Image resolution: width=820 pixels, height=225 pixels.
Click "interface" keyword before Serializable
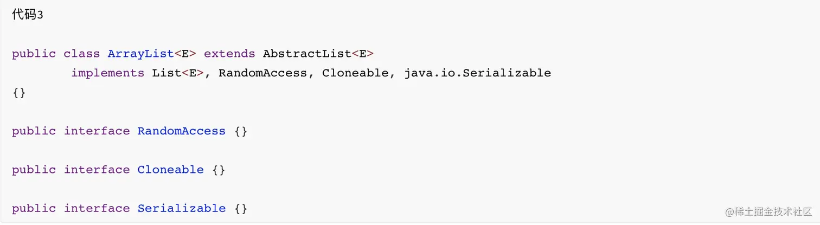pyautogui.click(x=97, y=209)
